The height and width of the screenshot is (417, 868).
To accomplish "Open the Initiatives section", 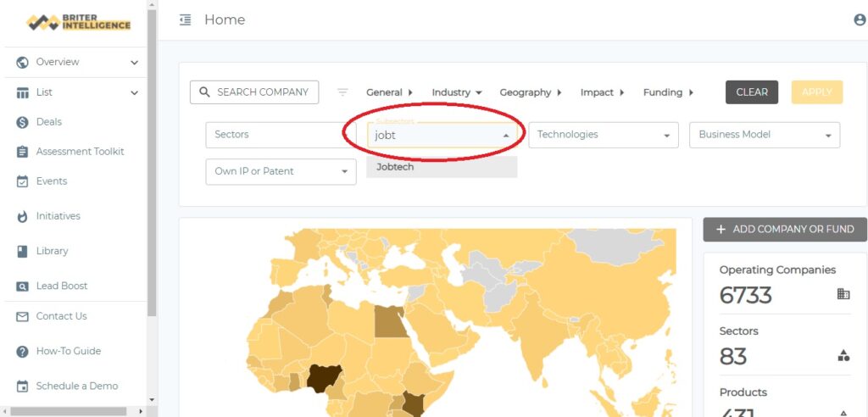I will pyautogui.click(x=58, y=216).
